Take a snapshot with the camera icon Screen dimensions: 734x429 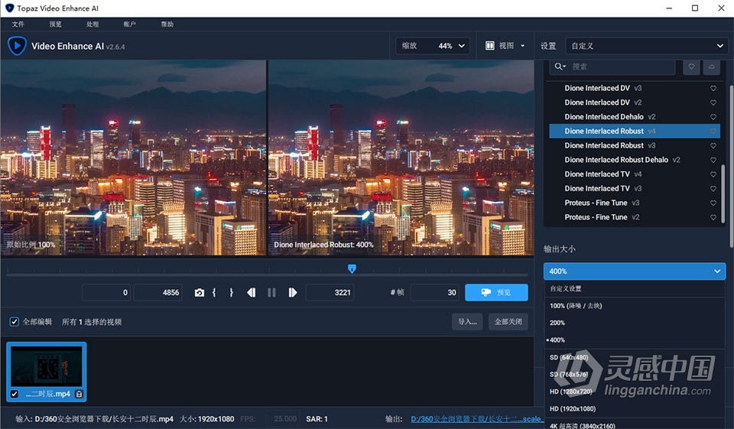(200, 293)
